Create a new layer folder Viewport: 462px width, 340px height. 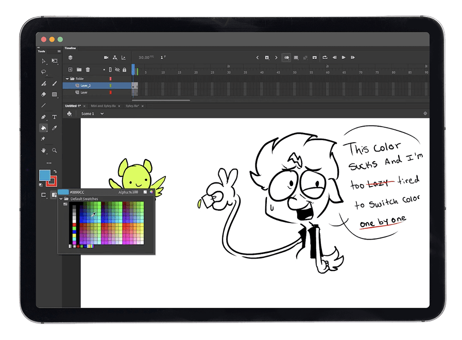pos(79,70)
